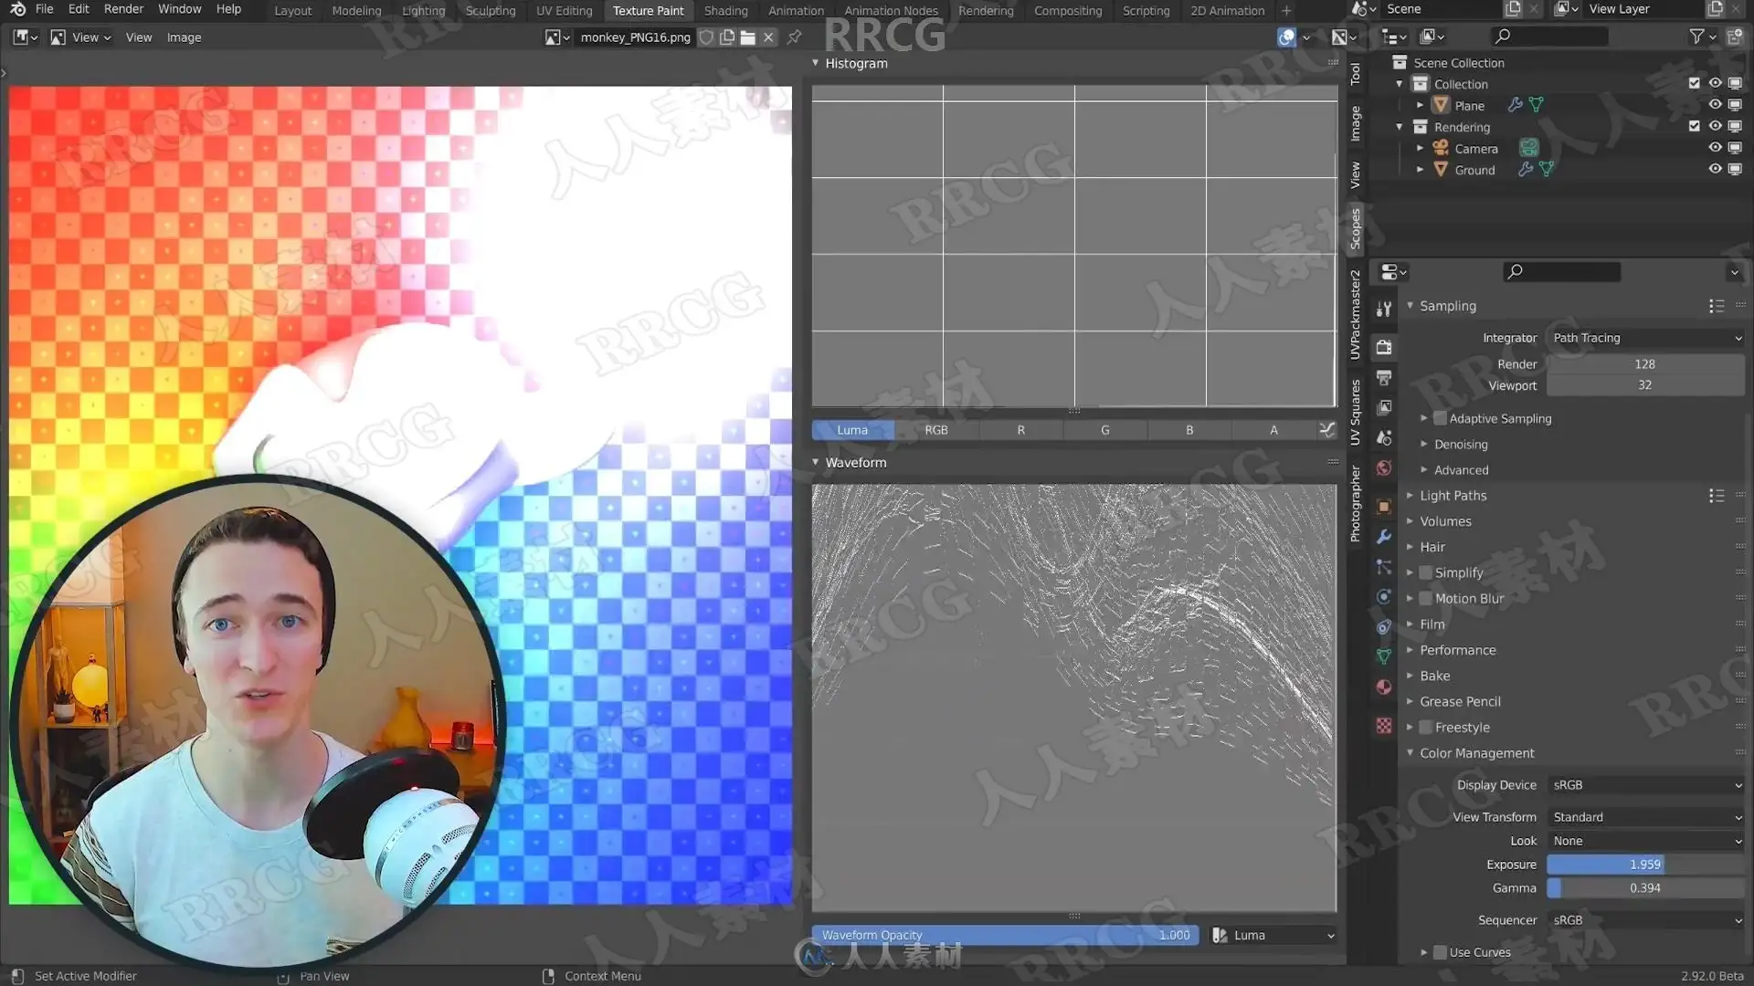Enable the Use Curves checkbox
The width and height of the screenshot is (1754, 986).
tap(1440, 952)
